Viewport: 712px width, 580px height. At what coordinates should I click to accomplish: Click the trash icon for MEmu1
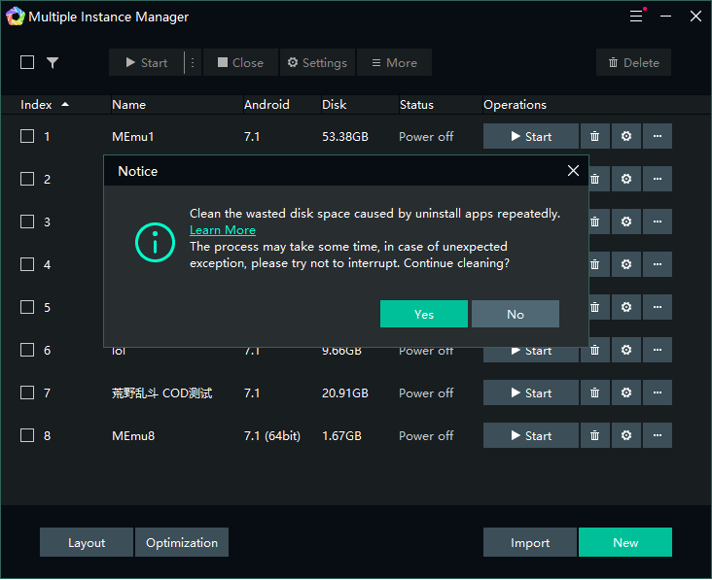coord(594,137)
